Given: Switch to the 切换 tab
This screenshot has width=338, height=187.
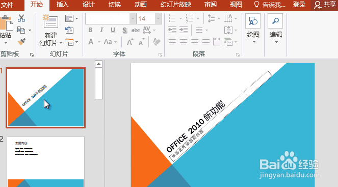Looking at the screenshot, I should (x=115, y=5).
